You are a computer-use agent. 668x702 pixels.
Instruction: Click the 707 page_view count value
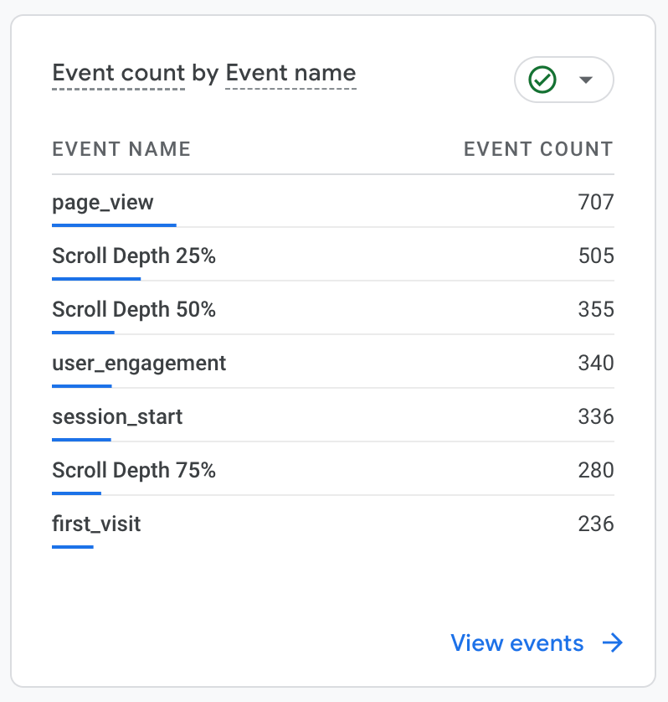tap(596, 203)
